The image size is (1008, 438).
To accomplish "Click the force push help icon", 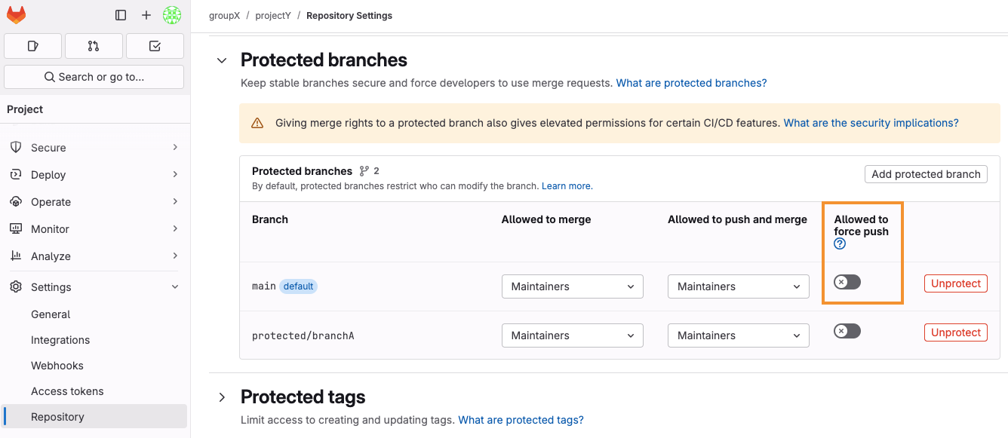I will coord(840,244).
